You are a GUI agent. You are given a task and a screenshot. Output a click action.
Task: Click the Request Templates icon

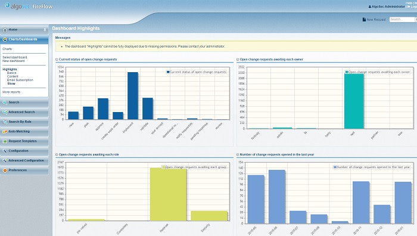click(5, 141)
